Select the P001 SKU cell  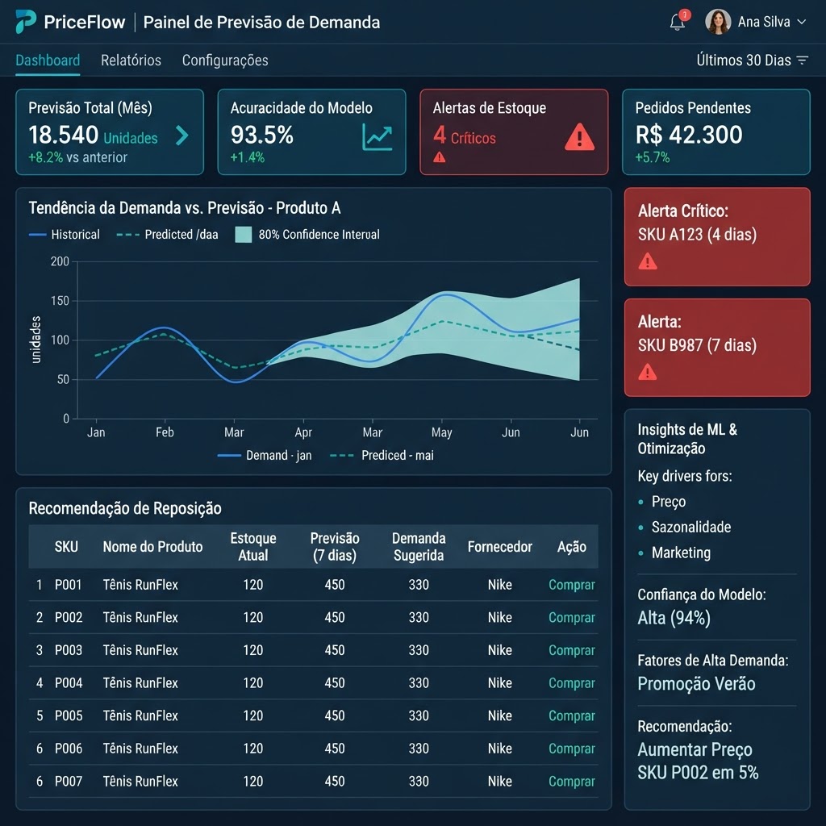[x=68, y=585]
